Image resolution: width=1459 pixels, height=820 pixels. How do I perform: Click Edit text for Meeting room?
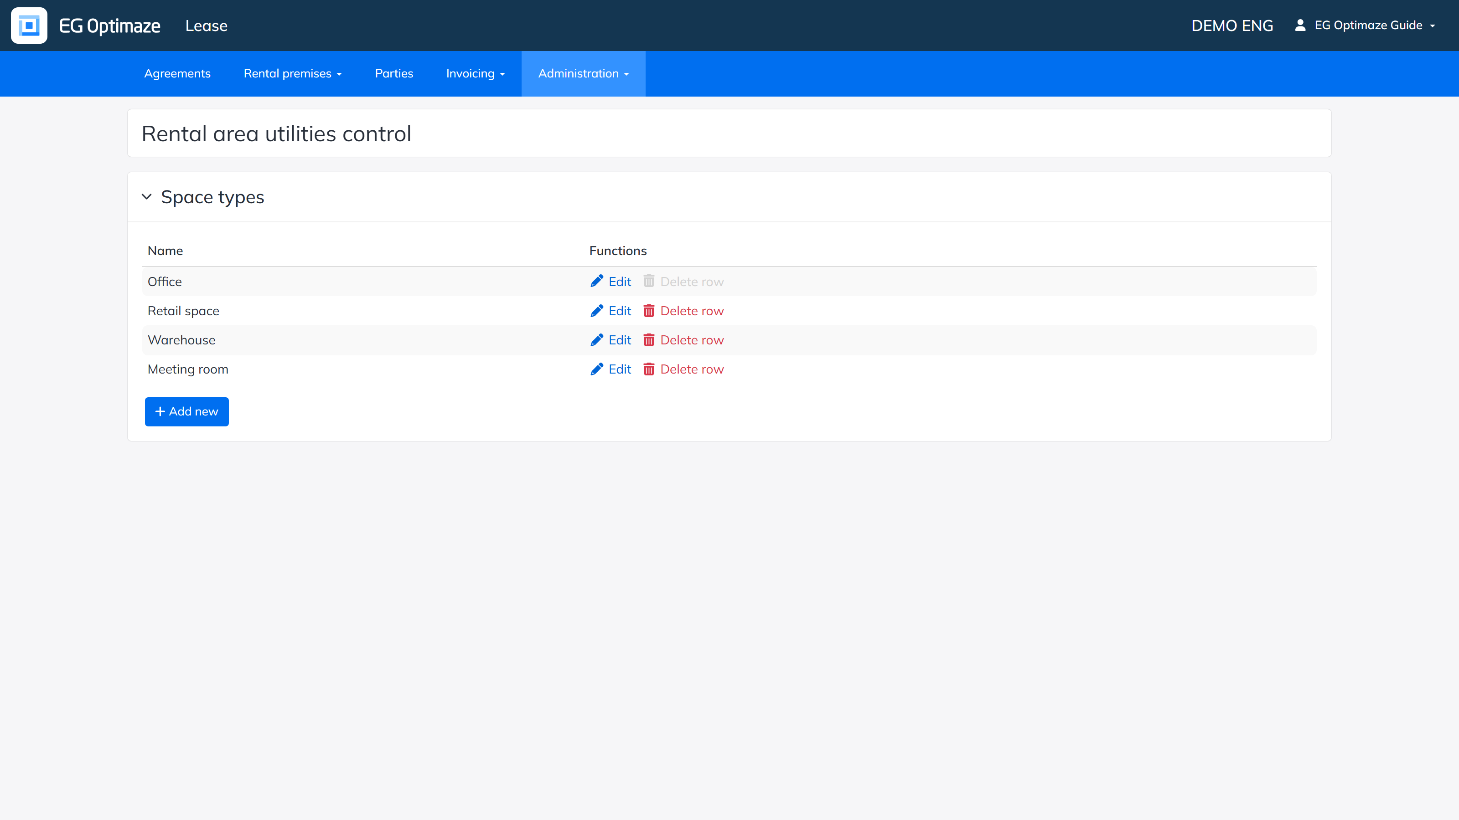point(620,369)
